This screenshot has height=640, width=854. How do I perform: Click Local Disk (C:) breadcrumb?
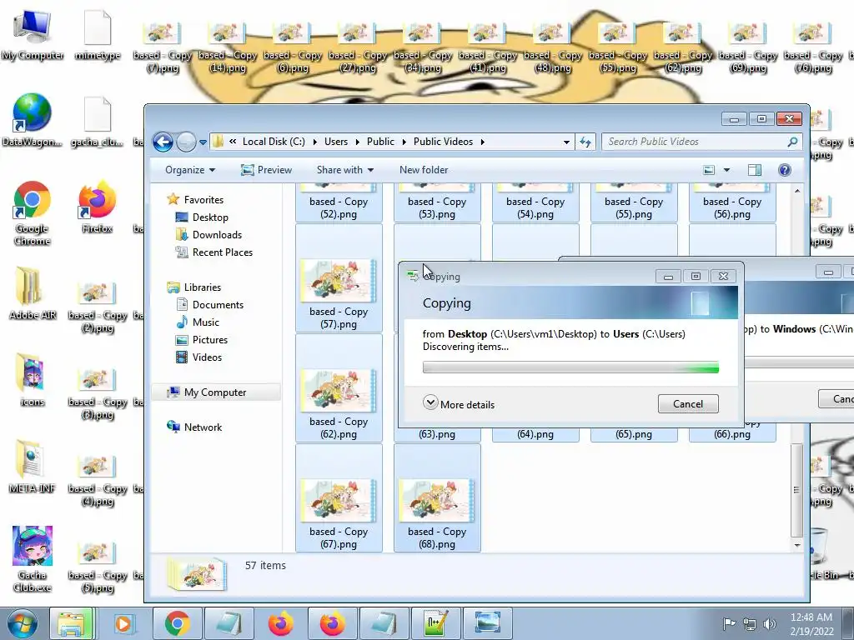(274, 142)
